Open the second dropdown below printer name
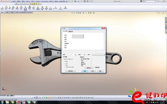Viewport: 167px width, 104px height. click(x=78, y=37)
